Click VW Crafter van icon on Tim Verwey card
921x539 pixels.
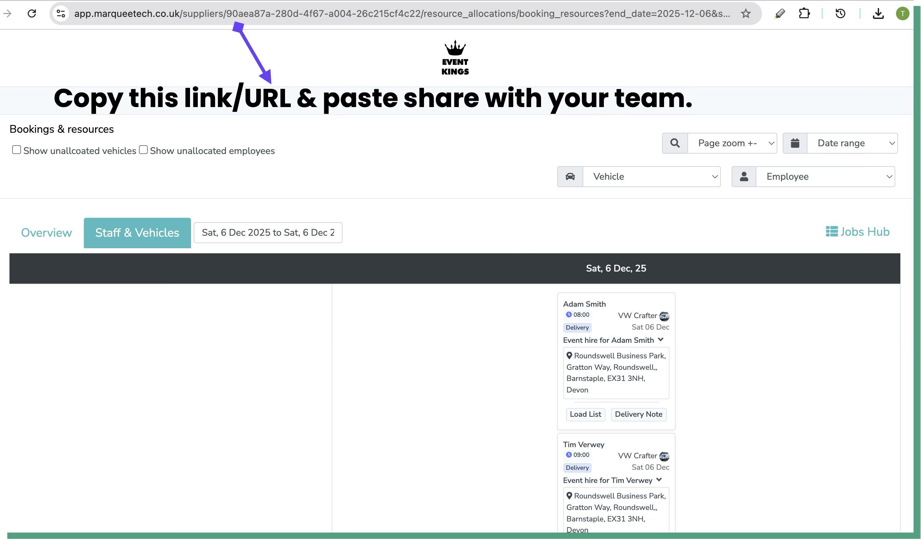[664, 457]
